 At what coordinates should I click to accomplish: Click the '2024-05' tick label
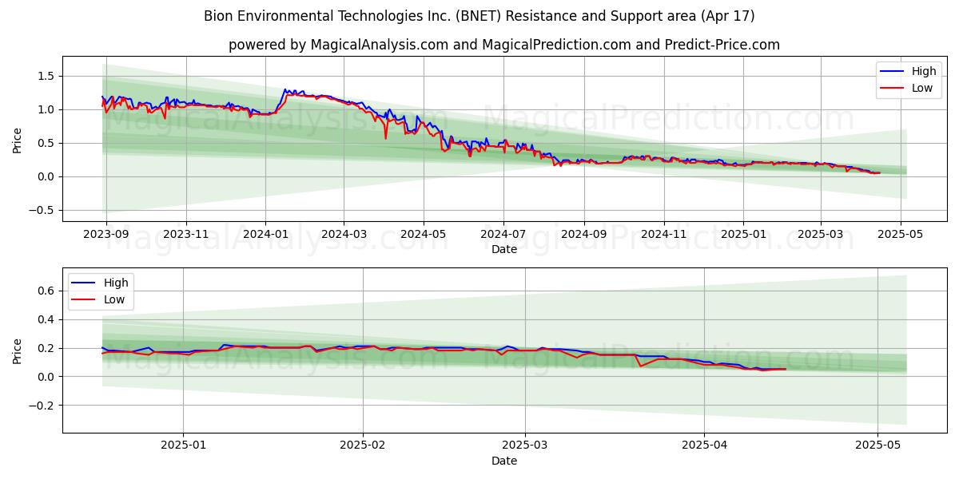(424, 234)
